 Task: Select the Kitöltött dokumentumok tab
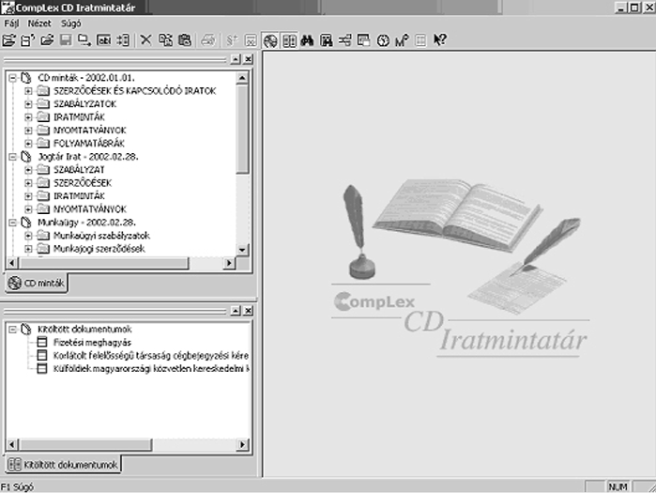point(63,465)
